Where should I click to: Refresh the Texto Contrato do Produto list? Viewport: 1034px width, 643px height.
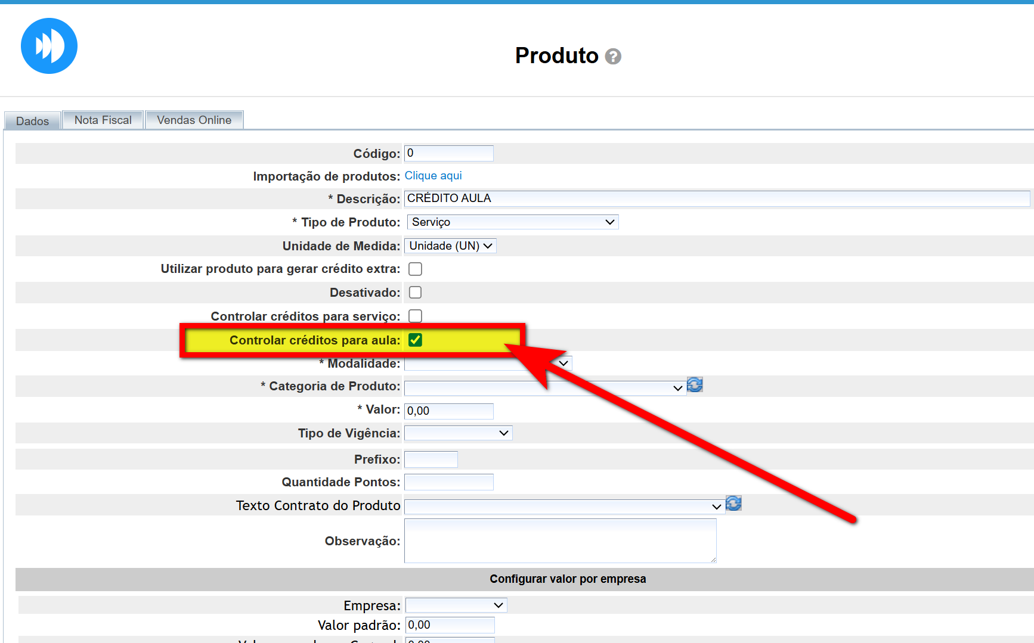(x=733, y=504)
